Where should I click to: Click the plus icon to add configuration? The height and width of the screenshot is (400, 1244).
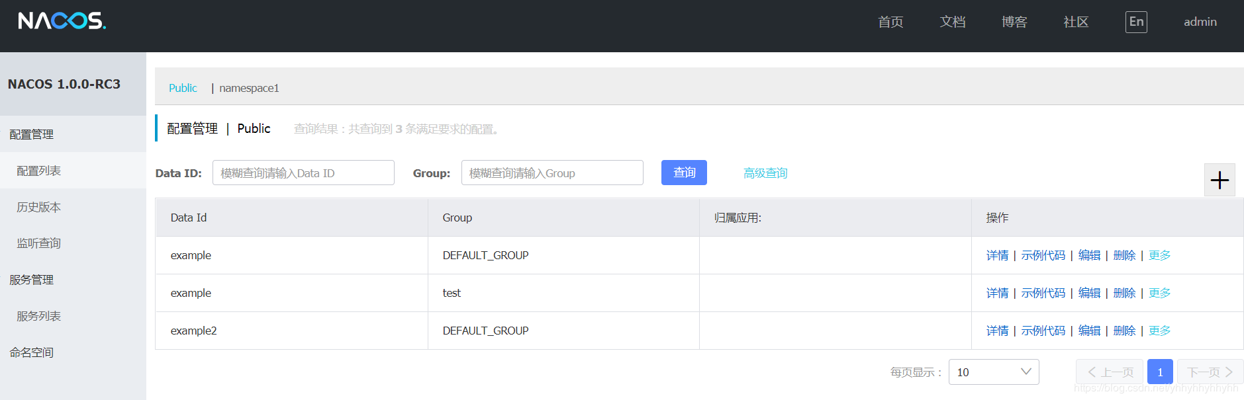1220,180
